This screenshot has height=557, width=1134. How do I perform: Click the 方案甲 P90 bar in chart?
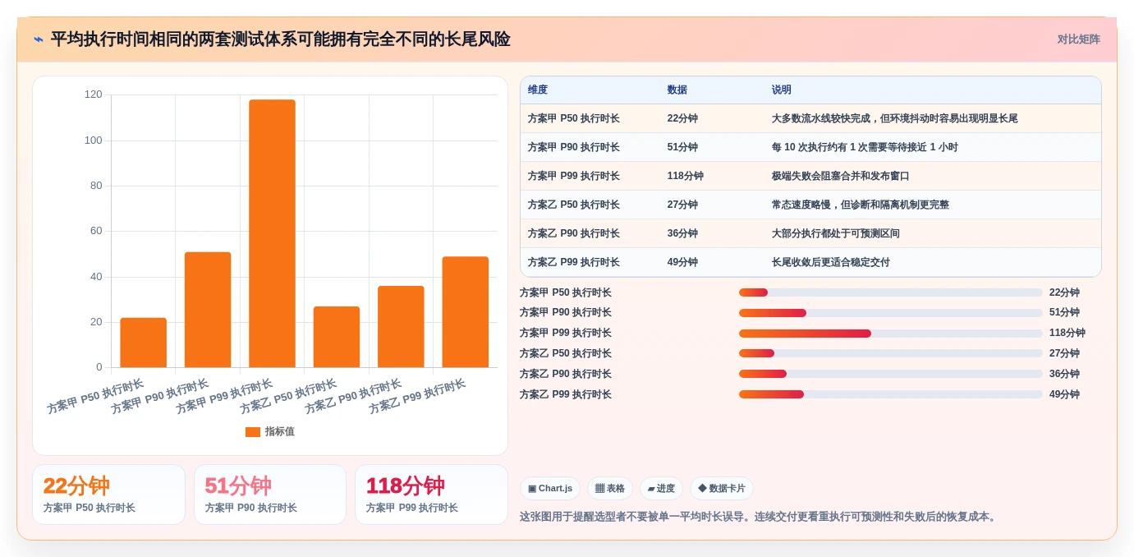(x=208, y=310)
